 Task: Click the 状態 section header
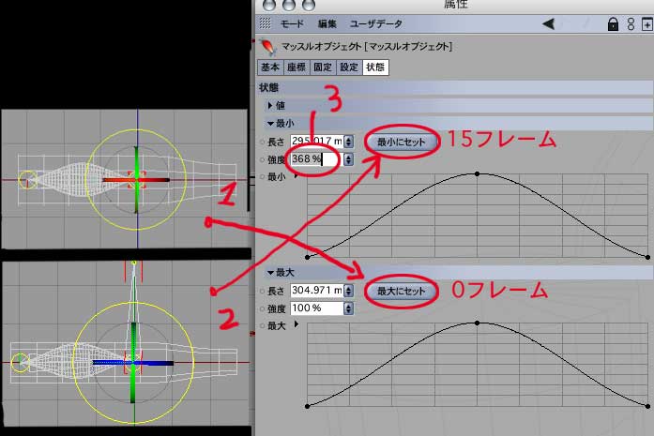(x=455, y=87)
